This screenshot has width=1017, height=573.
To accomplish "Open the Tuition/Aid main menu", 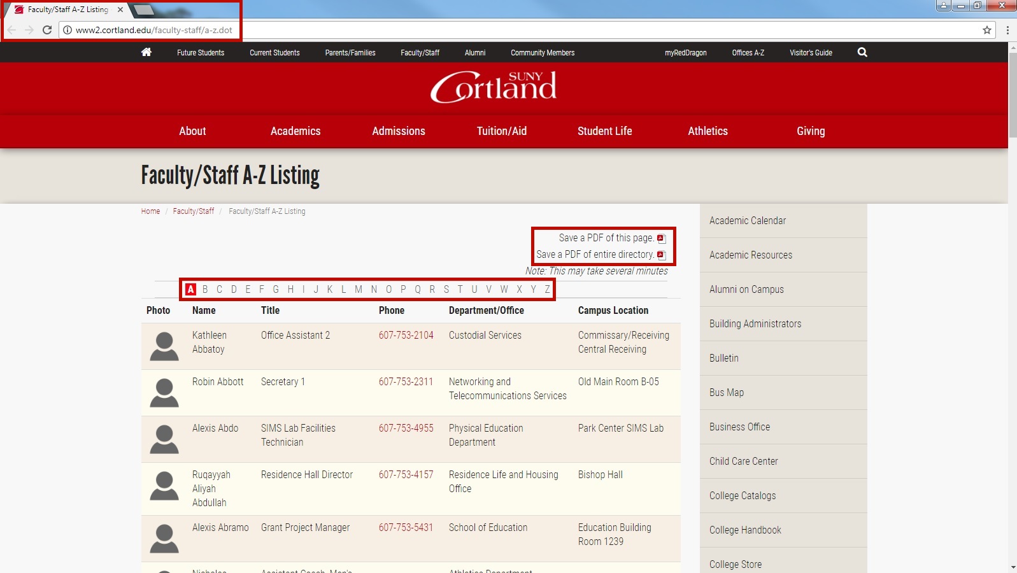I will coord(502,131).
